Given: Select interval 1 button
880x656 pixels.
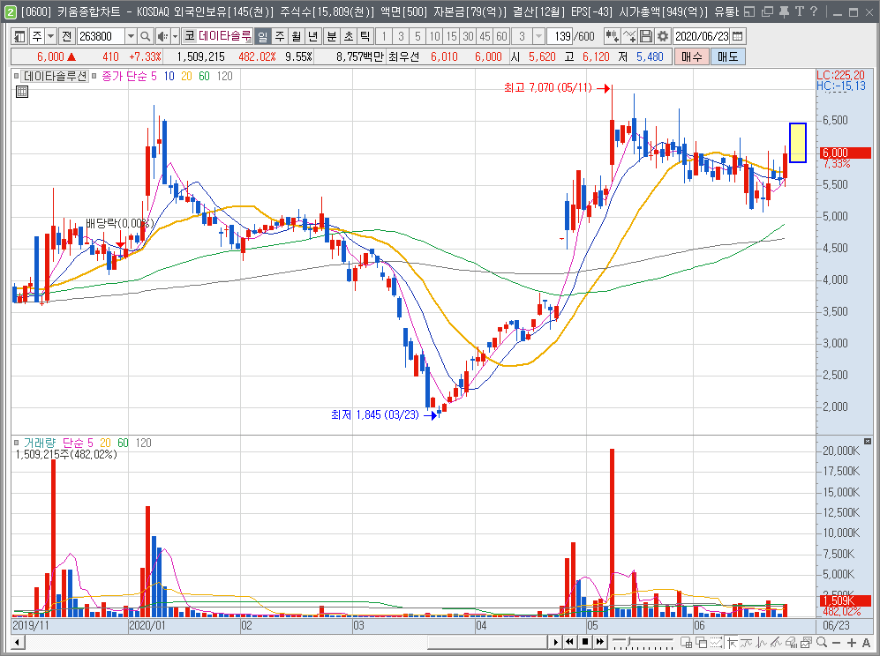Looking at the screenshot, I should tap(384, 36).
